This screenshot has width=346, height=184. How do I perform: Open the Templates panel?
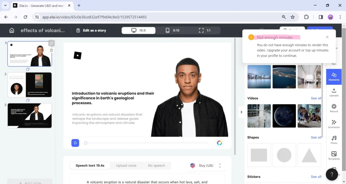point(334,156)
